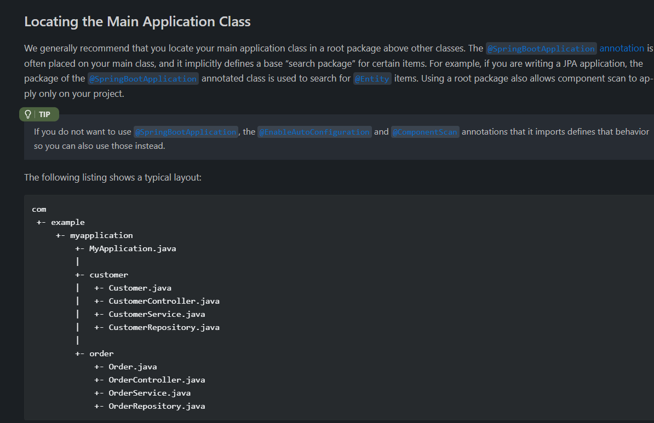Open the @SpringBootApplication link inside the tip
654x423 pixels.
186,132
